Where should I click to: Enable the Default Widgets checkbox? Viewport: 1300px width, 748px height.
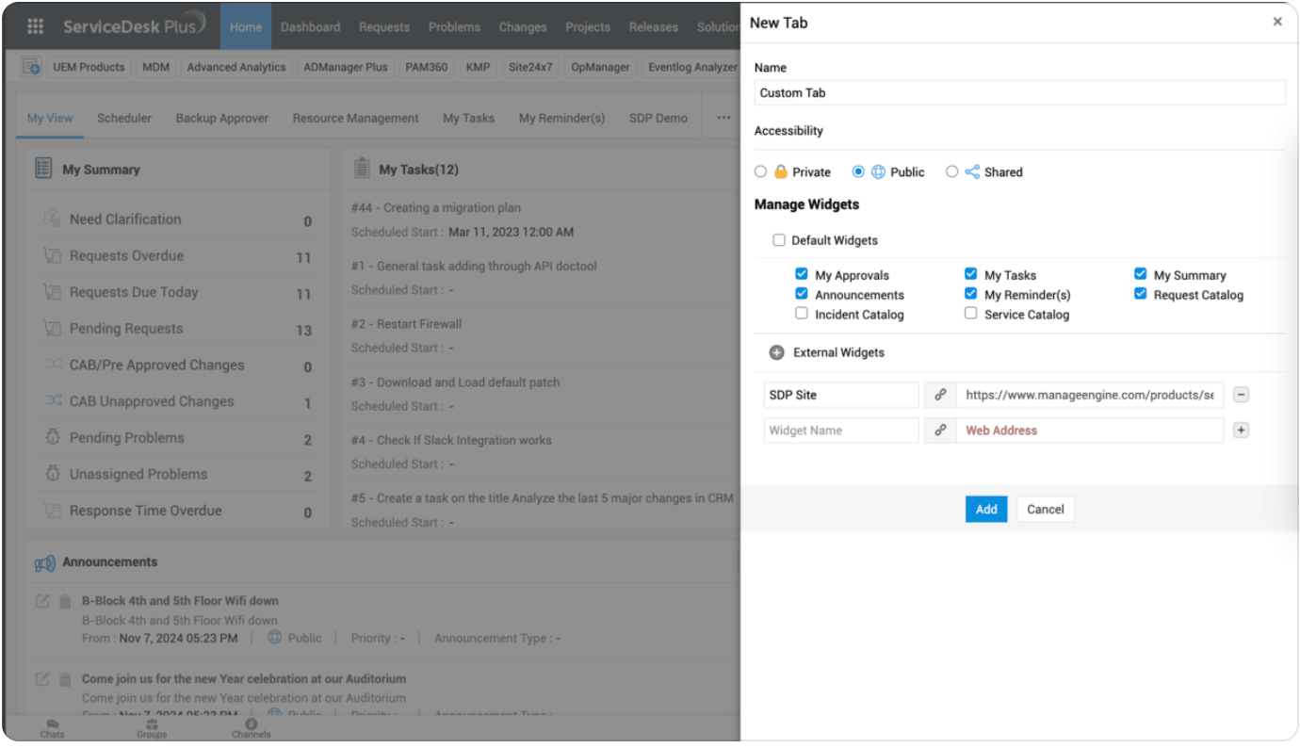[x=779, y=240]
